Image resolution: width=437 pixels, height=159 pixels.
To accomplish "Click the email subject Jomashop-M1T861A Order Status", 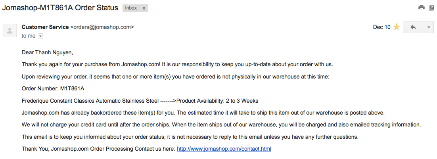I will [x=60, y=8].
